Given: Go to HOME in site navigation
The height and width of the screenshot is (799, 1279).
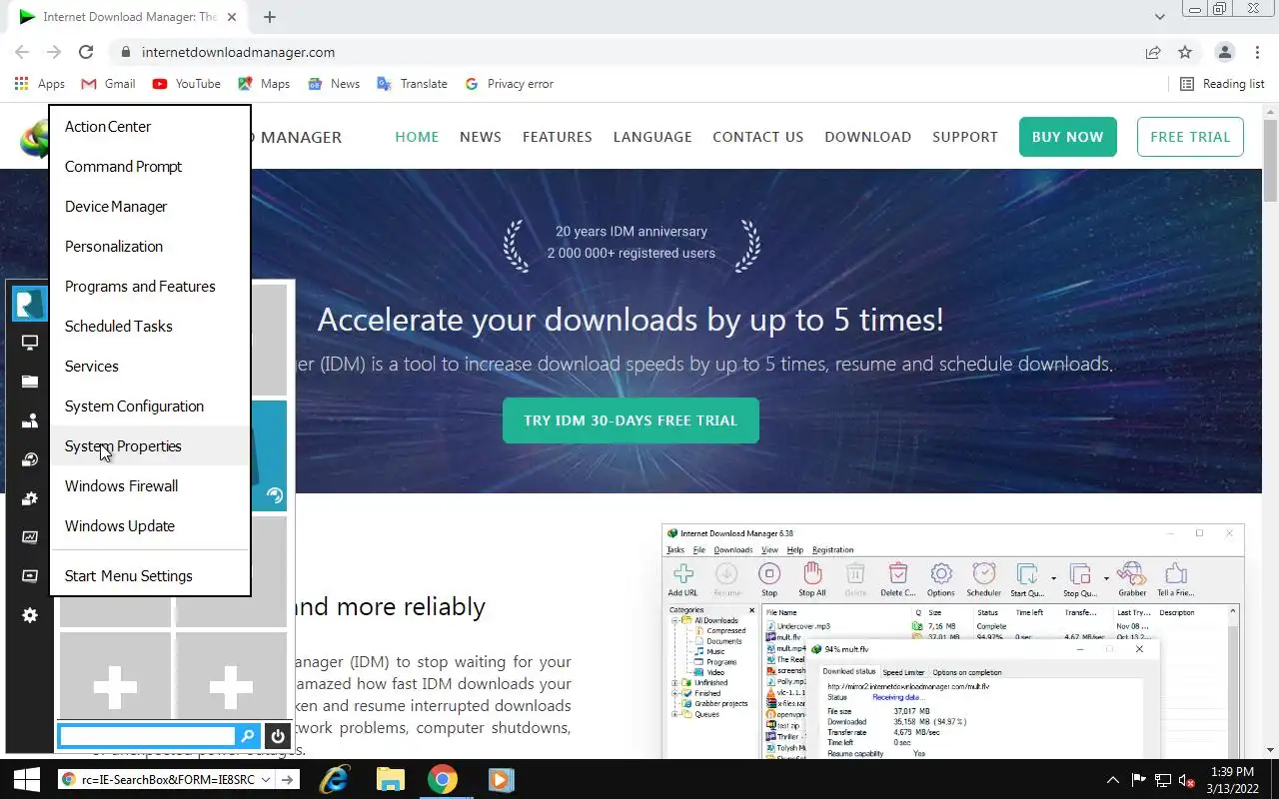Looking at the screenshot, I should pos(417,137).
